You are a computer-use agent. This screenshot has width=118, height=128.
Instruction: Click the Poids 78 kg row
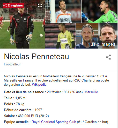click(14, 104)
